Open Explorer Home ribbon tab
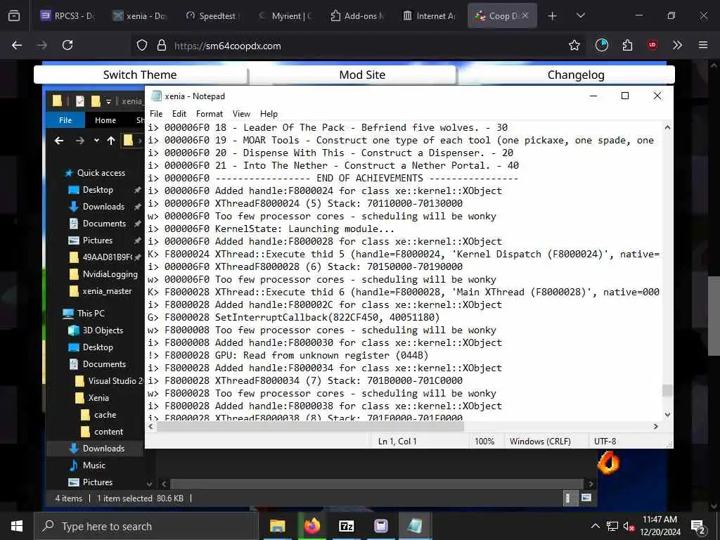Viewport: 720px width, 540px height. (105, 120)
